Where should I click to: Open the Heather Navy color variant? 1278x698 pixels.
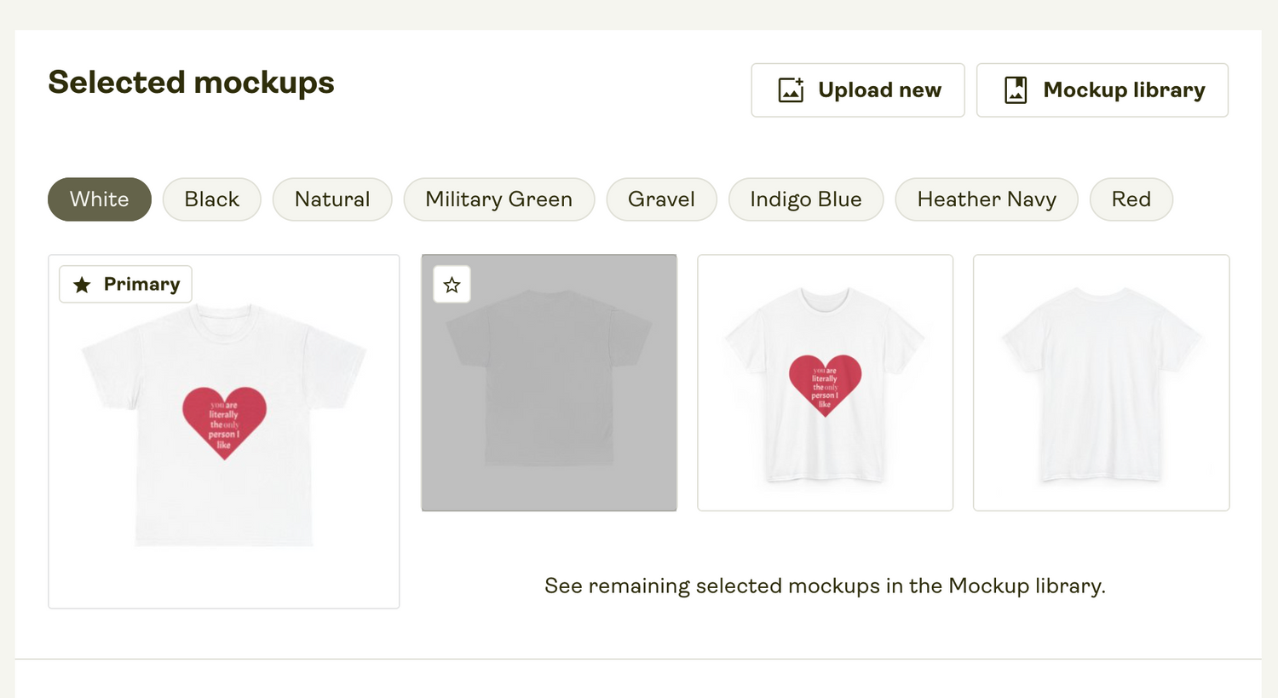click(986, 199)
